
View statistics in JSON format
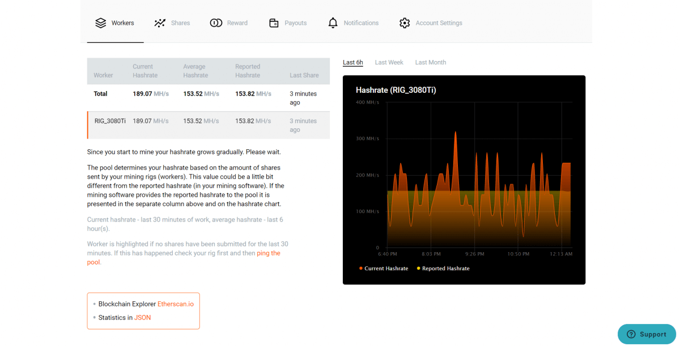[142, 317]
